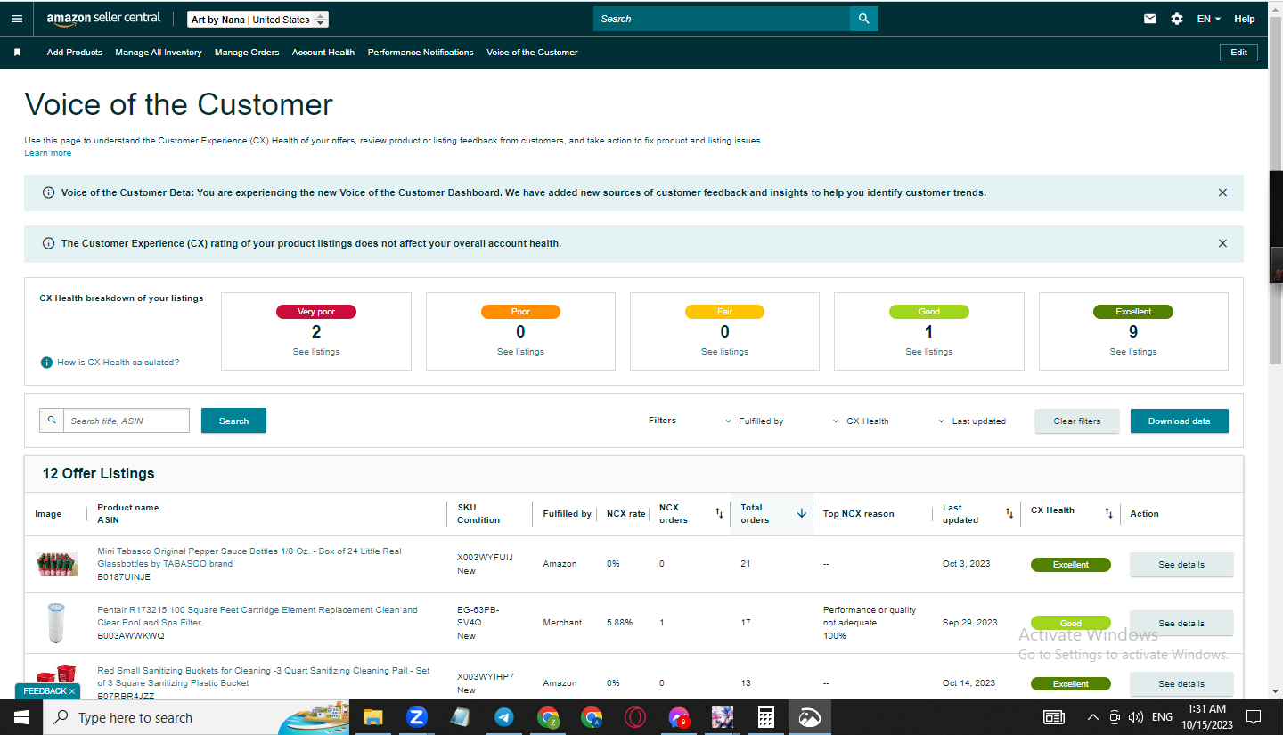This screenshot has height=735, width=1283.
Task: Expand the CX Health filter
Action: (861, 421)
